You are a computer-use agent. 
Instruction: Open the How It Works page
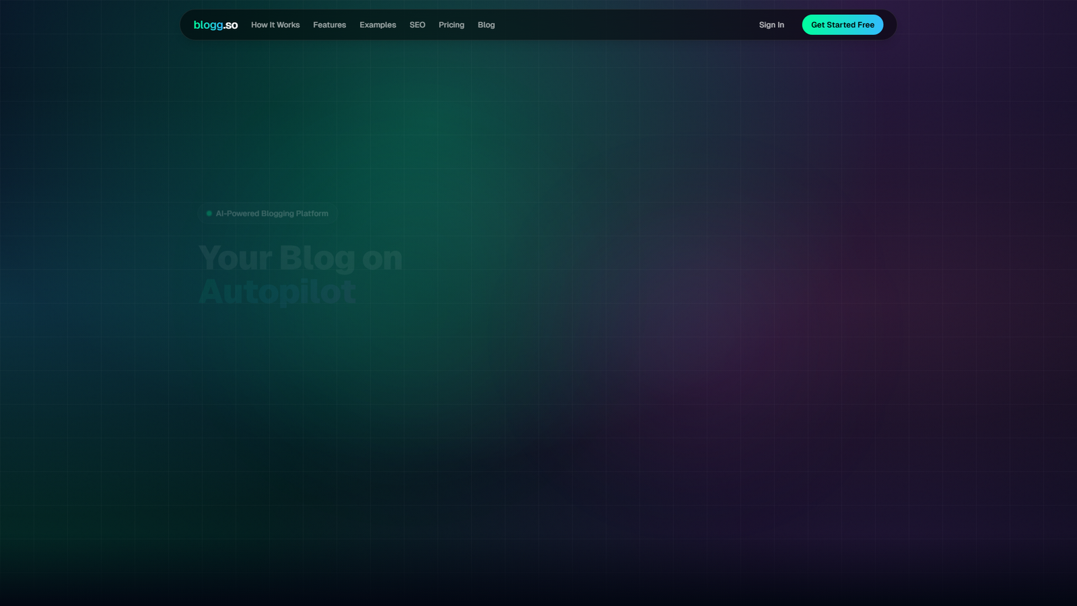pyautogui.click(x=275, y=25)
